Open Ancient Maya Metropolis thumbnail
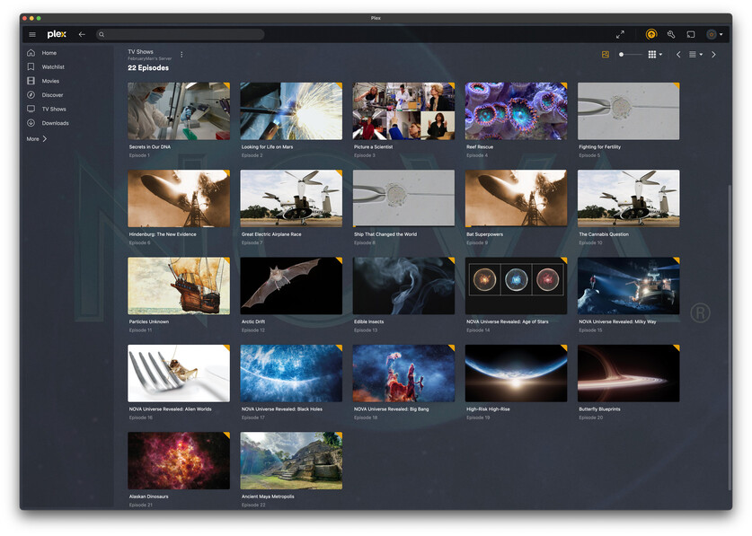Image resolution: width=752 pixels, height=536 pixels. 291,461
